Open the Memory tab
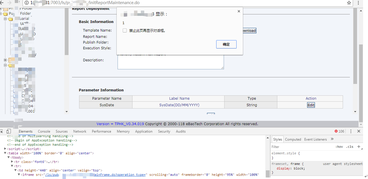 click(123, 131)
